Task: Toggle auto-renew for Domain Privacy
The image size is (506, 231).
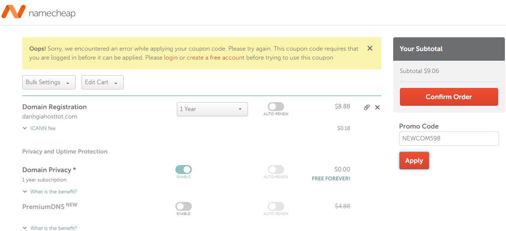Action: pyautogui.click(x=276, y=170)
